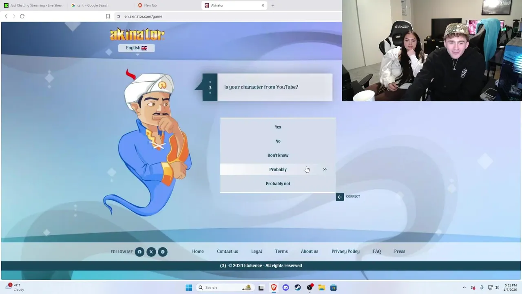The image size is (522, 294).
Task: Open Steam from taskbar
Action: [298, 287]
